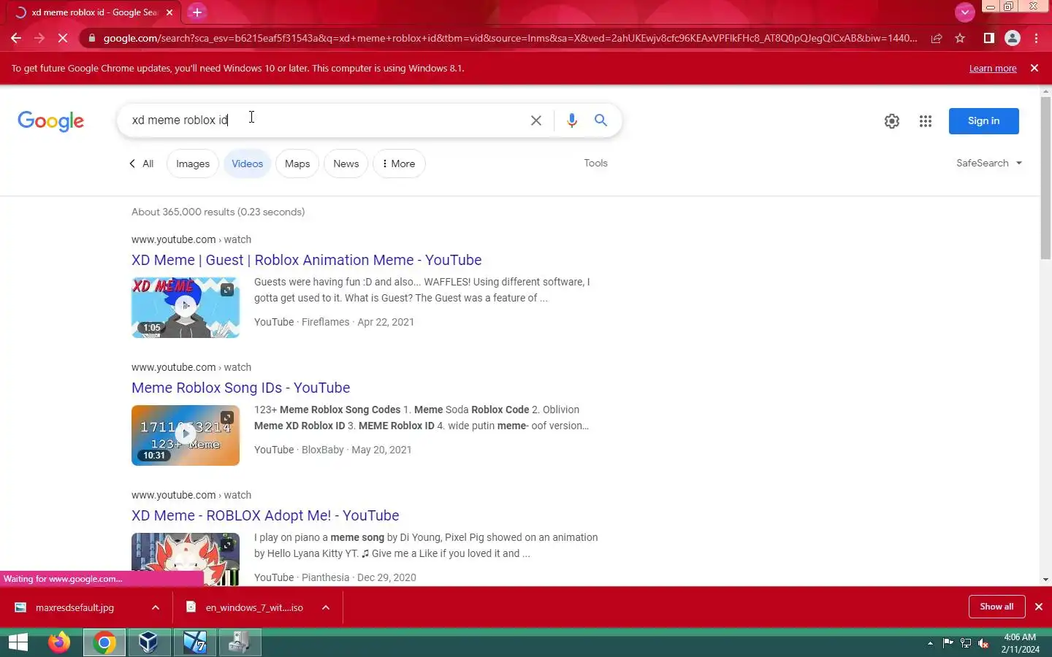
Task: Expand the iso download options arrow
Action: click(x=326, y=607)
